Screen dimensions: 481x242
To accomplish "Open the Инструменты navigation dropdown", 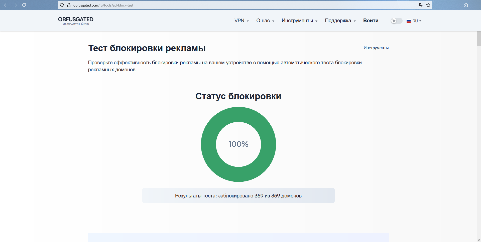I will pos(300,21).
